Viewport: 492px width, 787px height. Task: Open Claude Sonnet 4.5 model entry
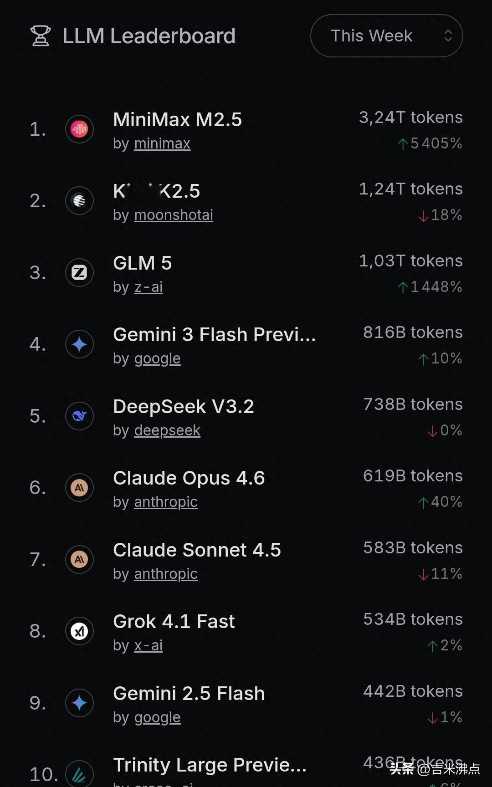(x=197, y=550)
